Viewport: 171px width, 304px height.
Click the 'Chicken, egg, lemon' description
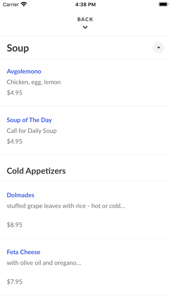(x=34, y=82)
